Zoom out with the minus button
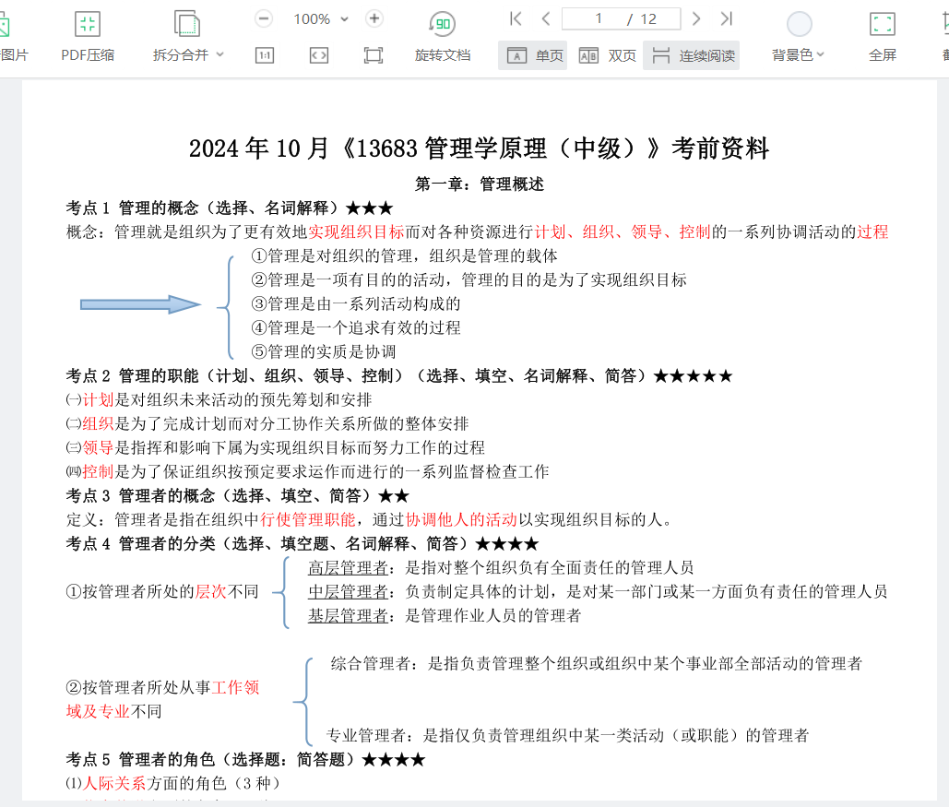The image size is (949, 807). coord(263,18)
